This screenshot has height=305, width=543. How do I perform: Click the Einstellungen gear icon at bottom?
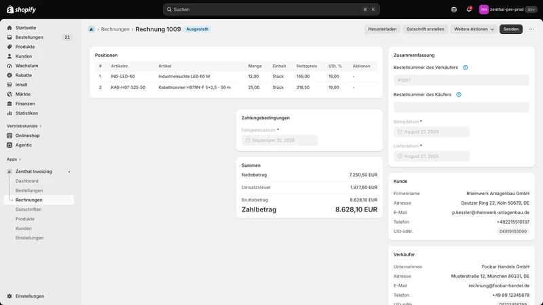click(x=10, y=296)
